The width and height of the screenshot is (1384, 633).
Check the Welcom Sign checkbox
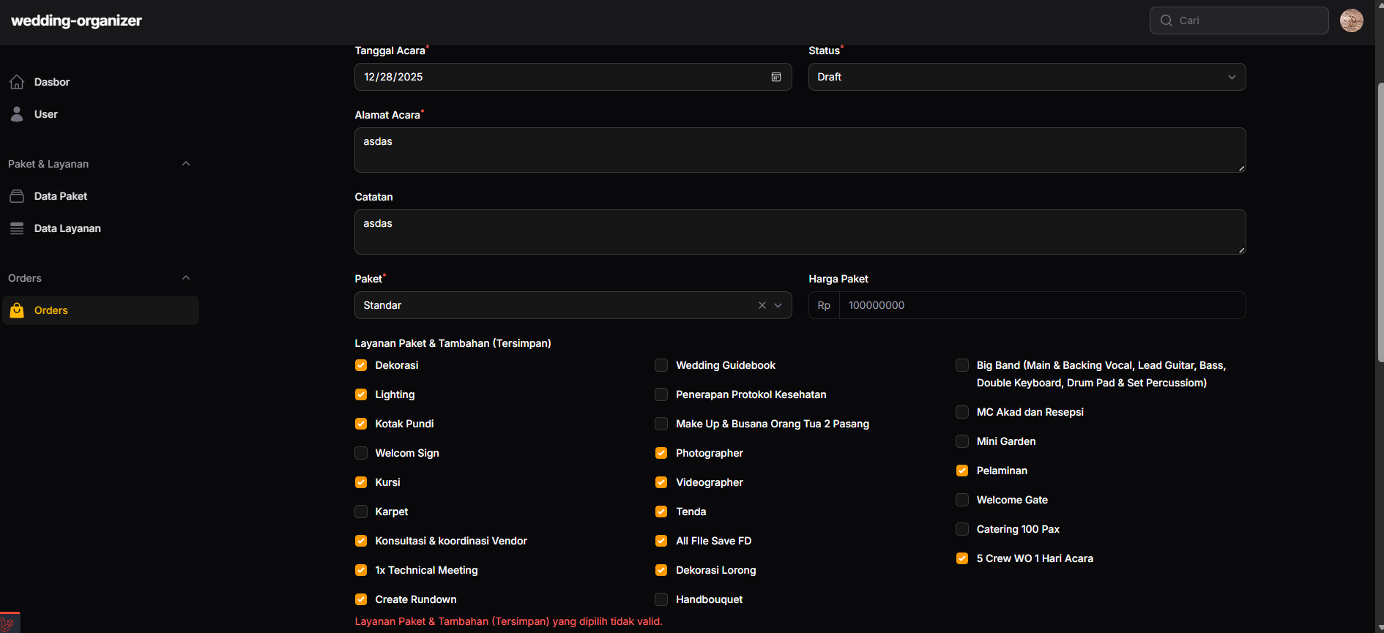pos(361,453)
